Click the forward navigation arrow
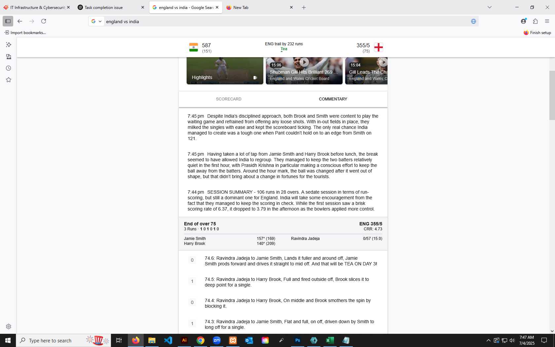 32,21
